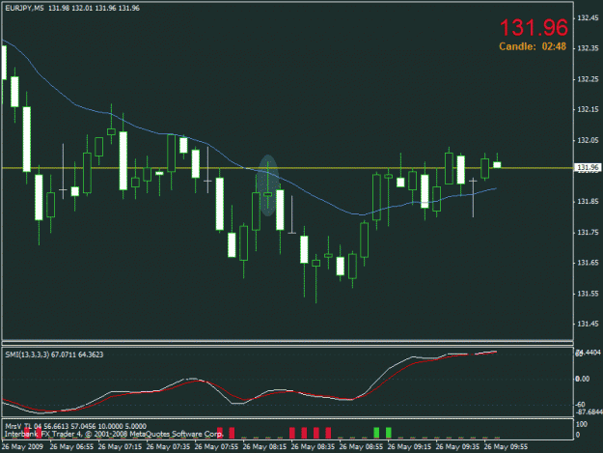Click the 132.35 price axis label
Viewport: 603px width, 453px height.
pyautogui.click(x=588, y=48)
